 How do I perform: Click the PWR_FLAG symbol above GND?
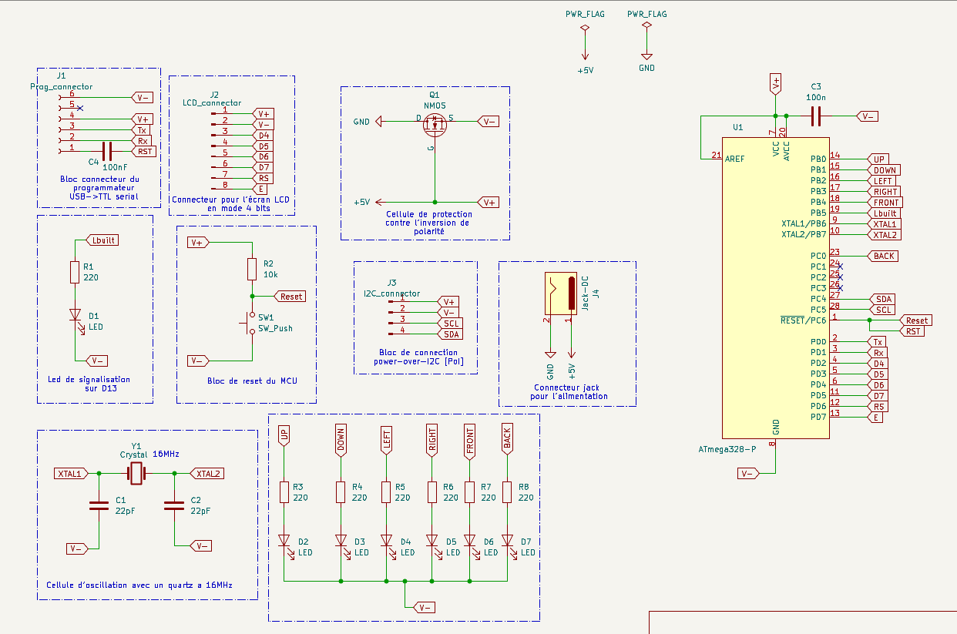(x=646, y=27)
